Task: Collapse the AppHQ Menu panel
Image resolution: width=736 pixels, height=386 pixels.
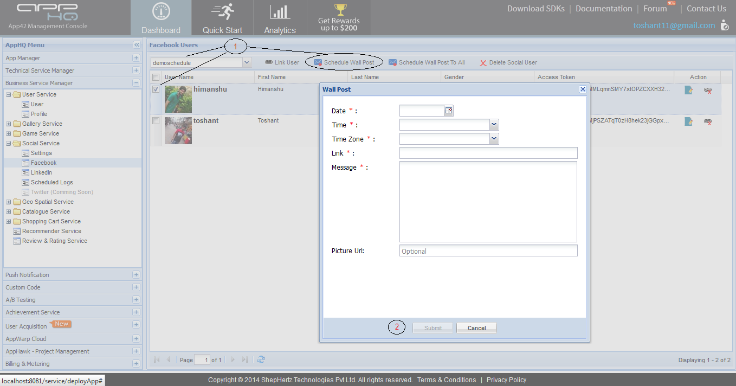Action: click(x=137, y=45)
